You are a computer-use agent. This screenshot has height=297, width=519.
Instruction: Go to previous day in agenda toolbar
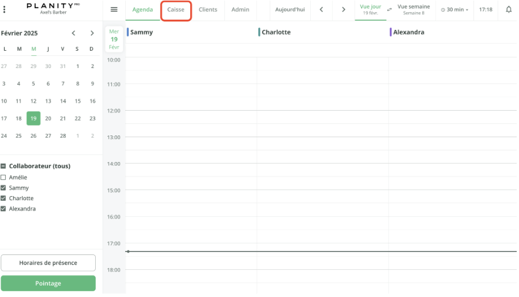point(321,10)
